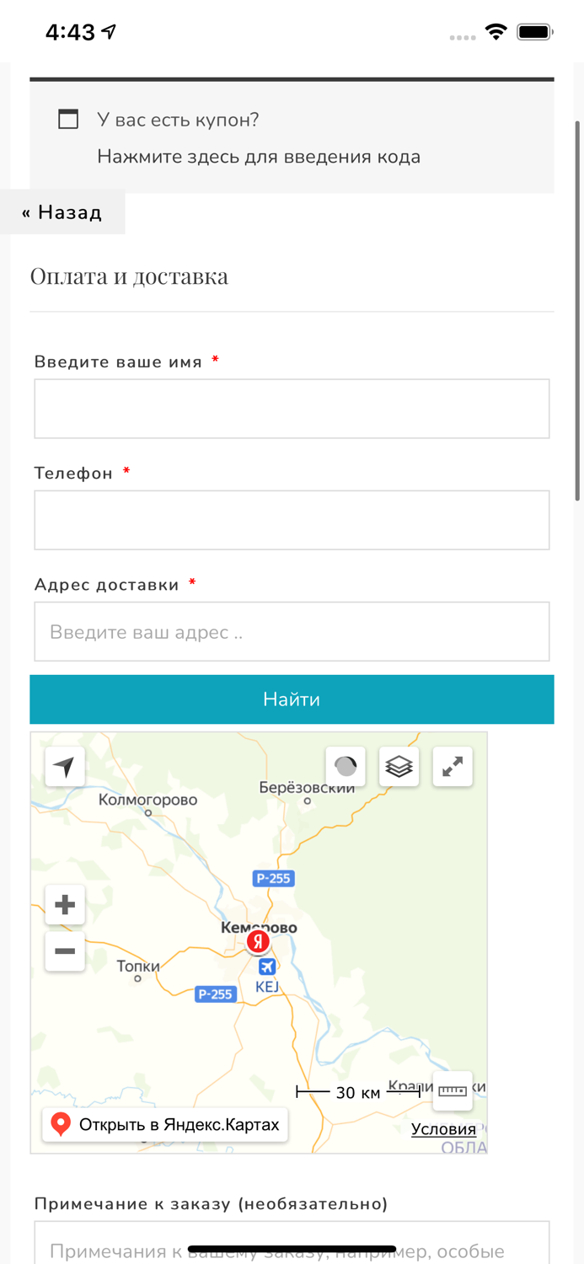
Task: Open the panorama view icon on the map
Action: [345, 766]
